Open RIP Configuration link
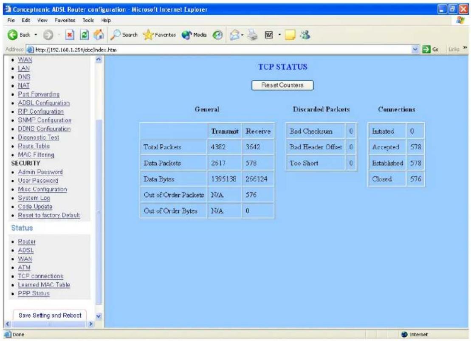The width and height of the screenshot is (471, 341). 41,112
